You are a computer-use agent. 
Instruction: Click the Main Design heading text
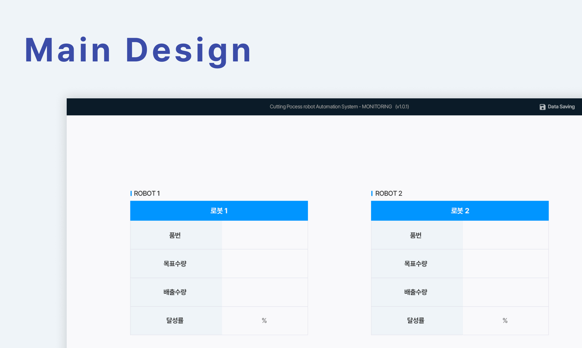(138, 50)
